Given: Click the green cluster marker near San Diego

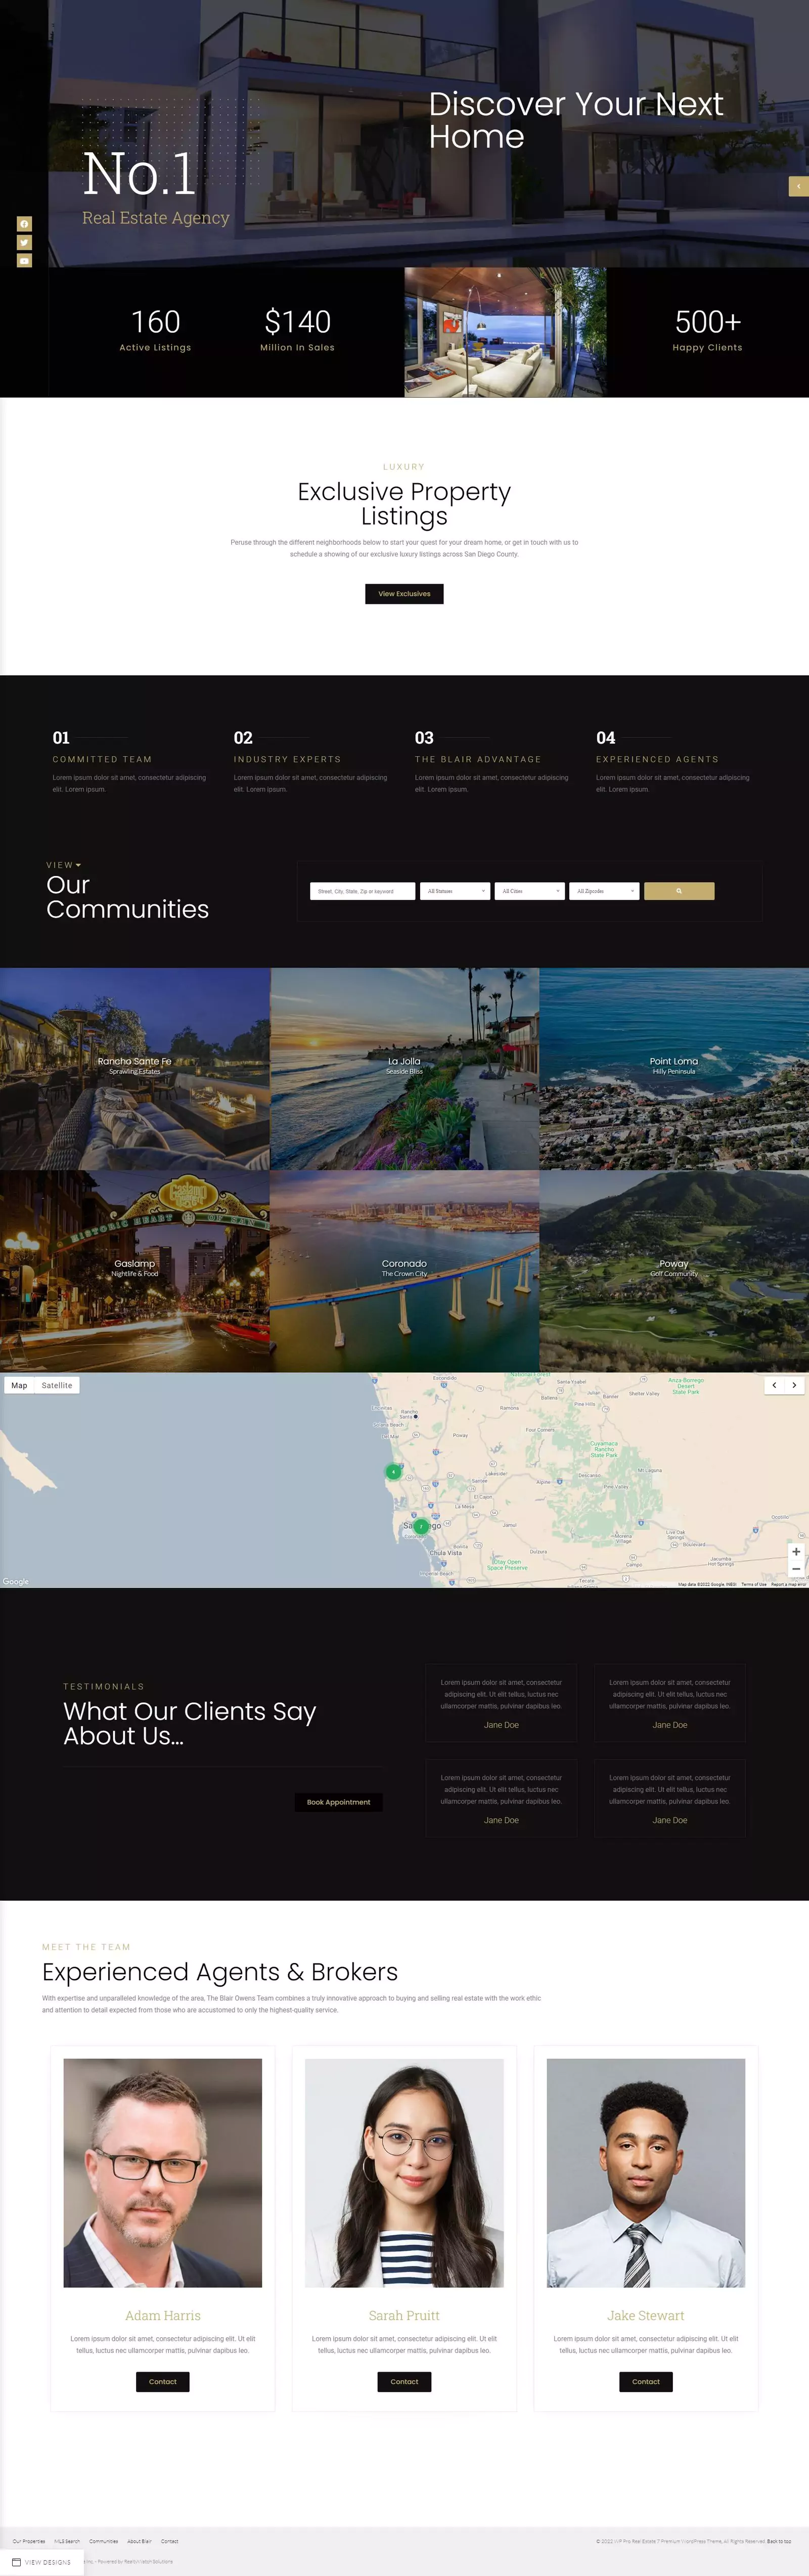Looking at the screenshot, I should 421,1527.
